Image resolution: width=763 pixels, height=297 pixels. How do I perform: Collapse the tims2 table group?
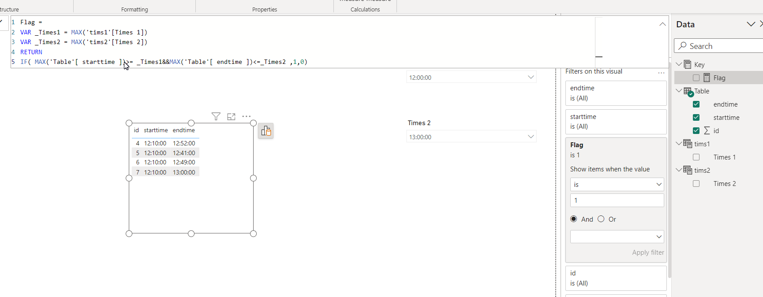click(x=679, y=170)
